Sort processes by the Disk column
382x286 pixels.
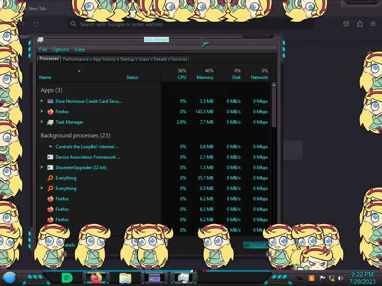click(x=229, y=74)
